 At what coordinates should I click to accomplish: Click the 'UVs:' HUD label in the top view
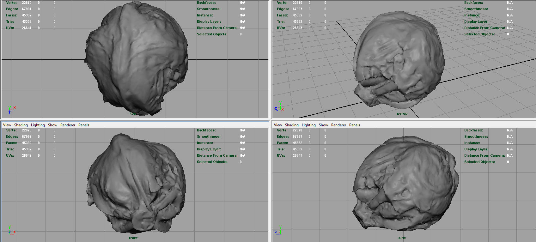10,28
